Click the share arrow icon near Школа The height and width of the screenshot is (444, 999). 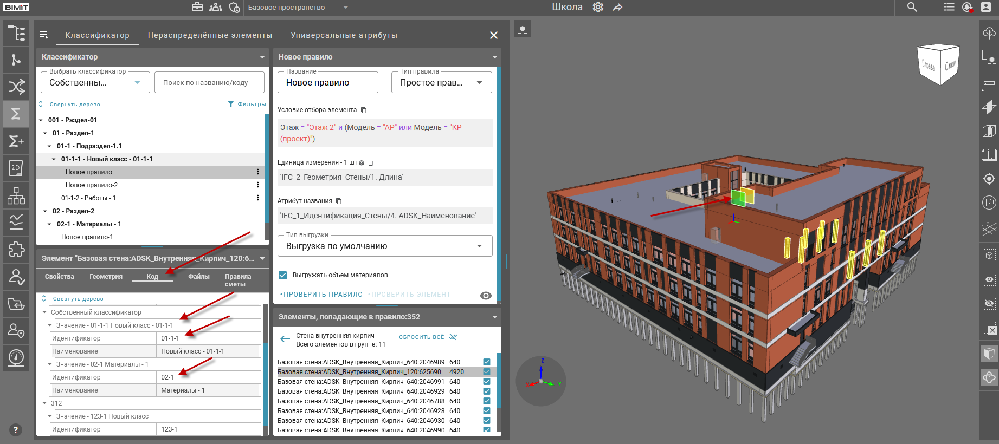pyautogui.click(x=617, y=7)
